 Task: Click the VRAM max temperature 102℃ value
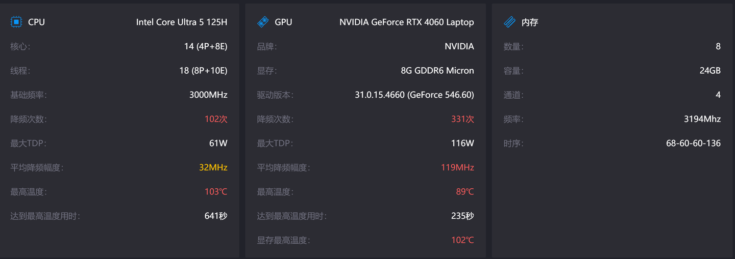click(462, 240)
